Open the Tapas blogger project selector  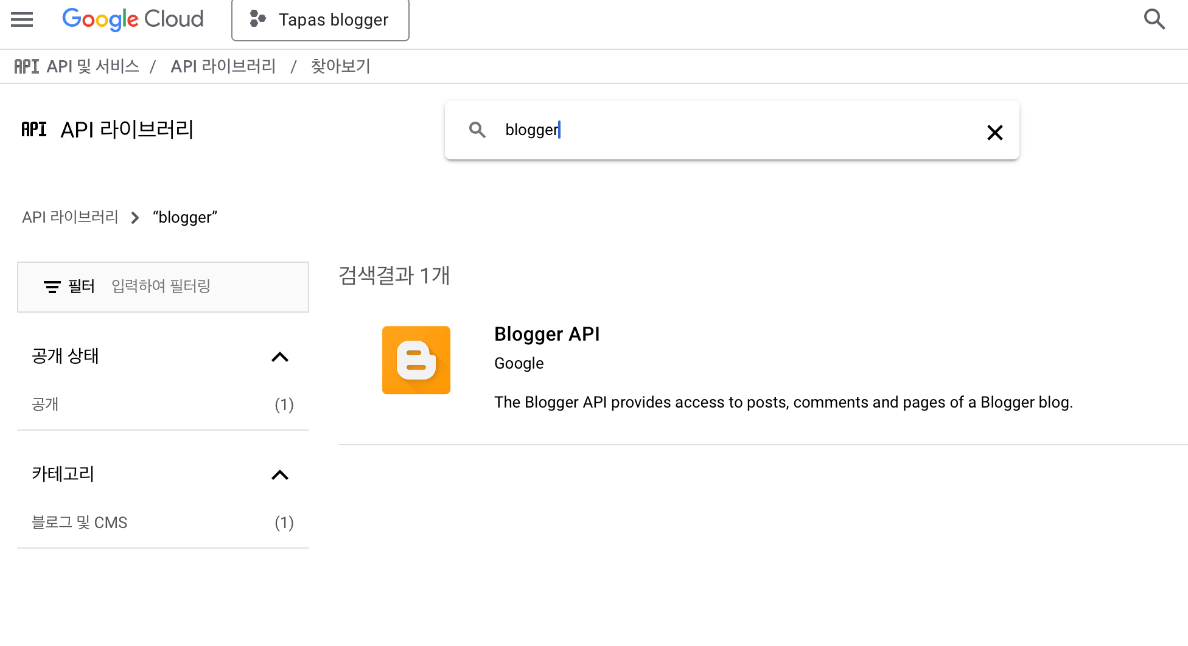(x=320, y=20)
